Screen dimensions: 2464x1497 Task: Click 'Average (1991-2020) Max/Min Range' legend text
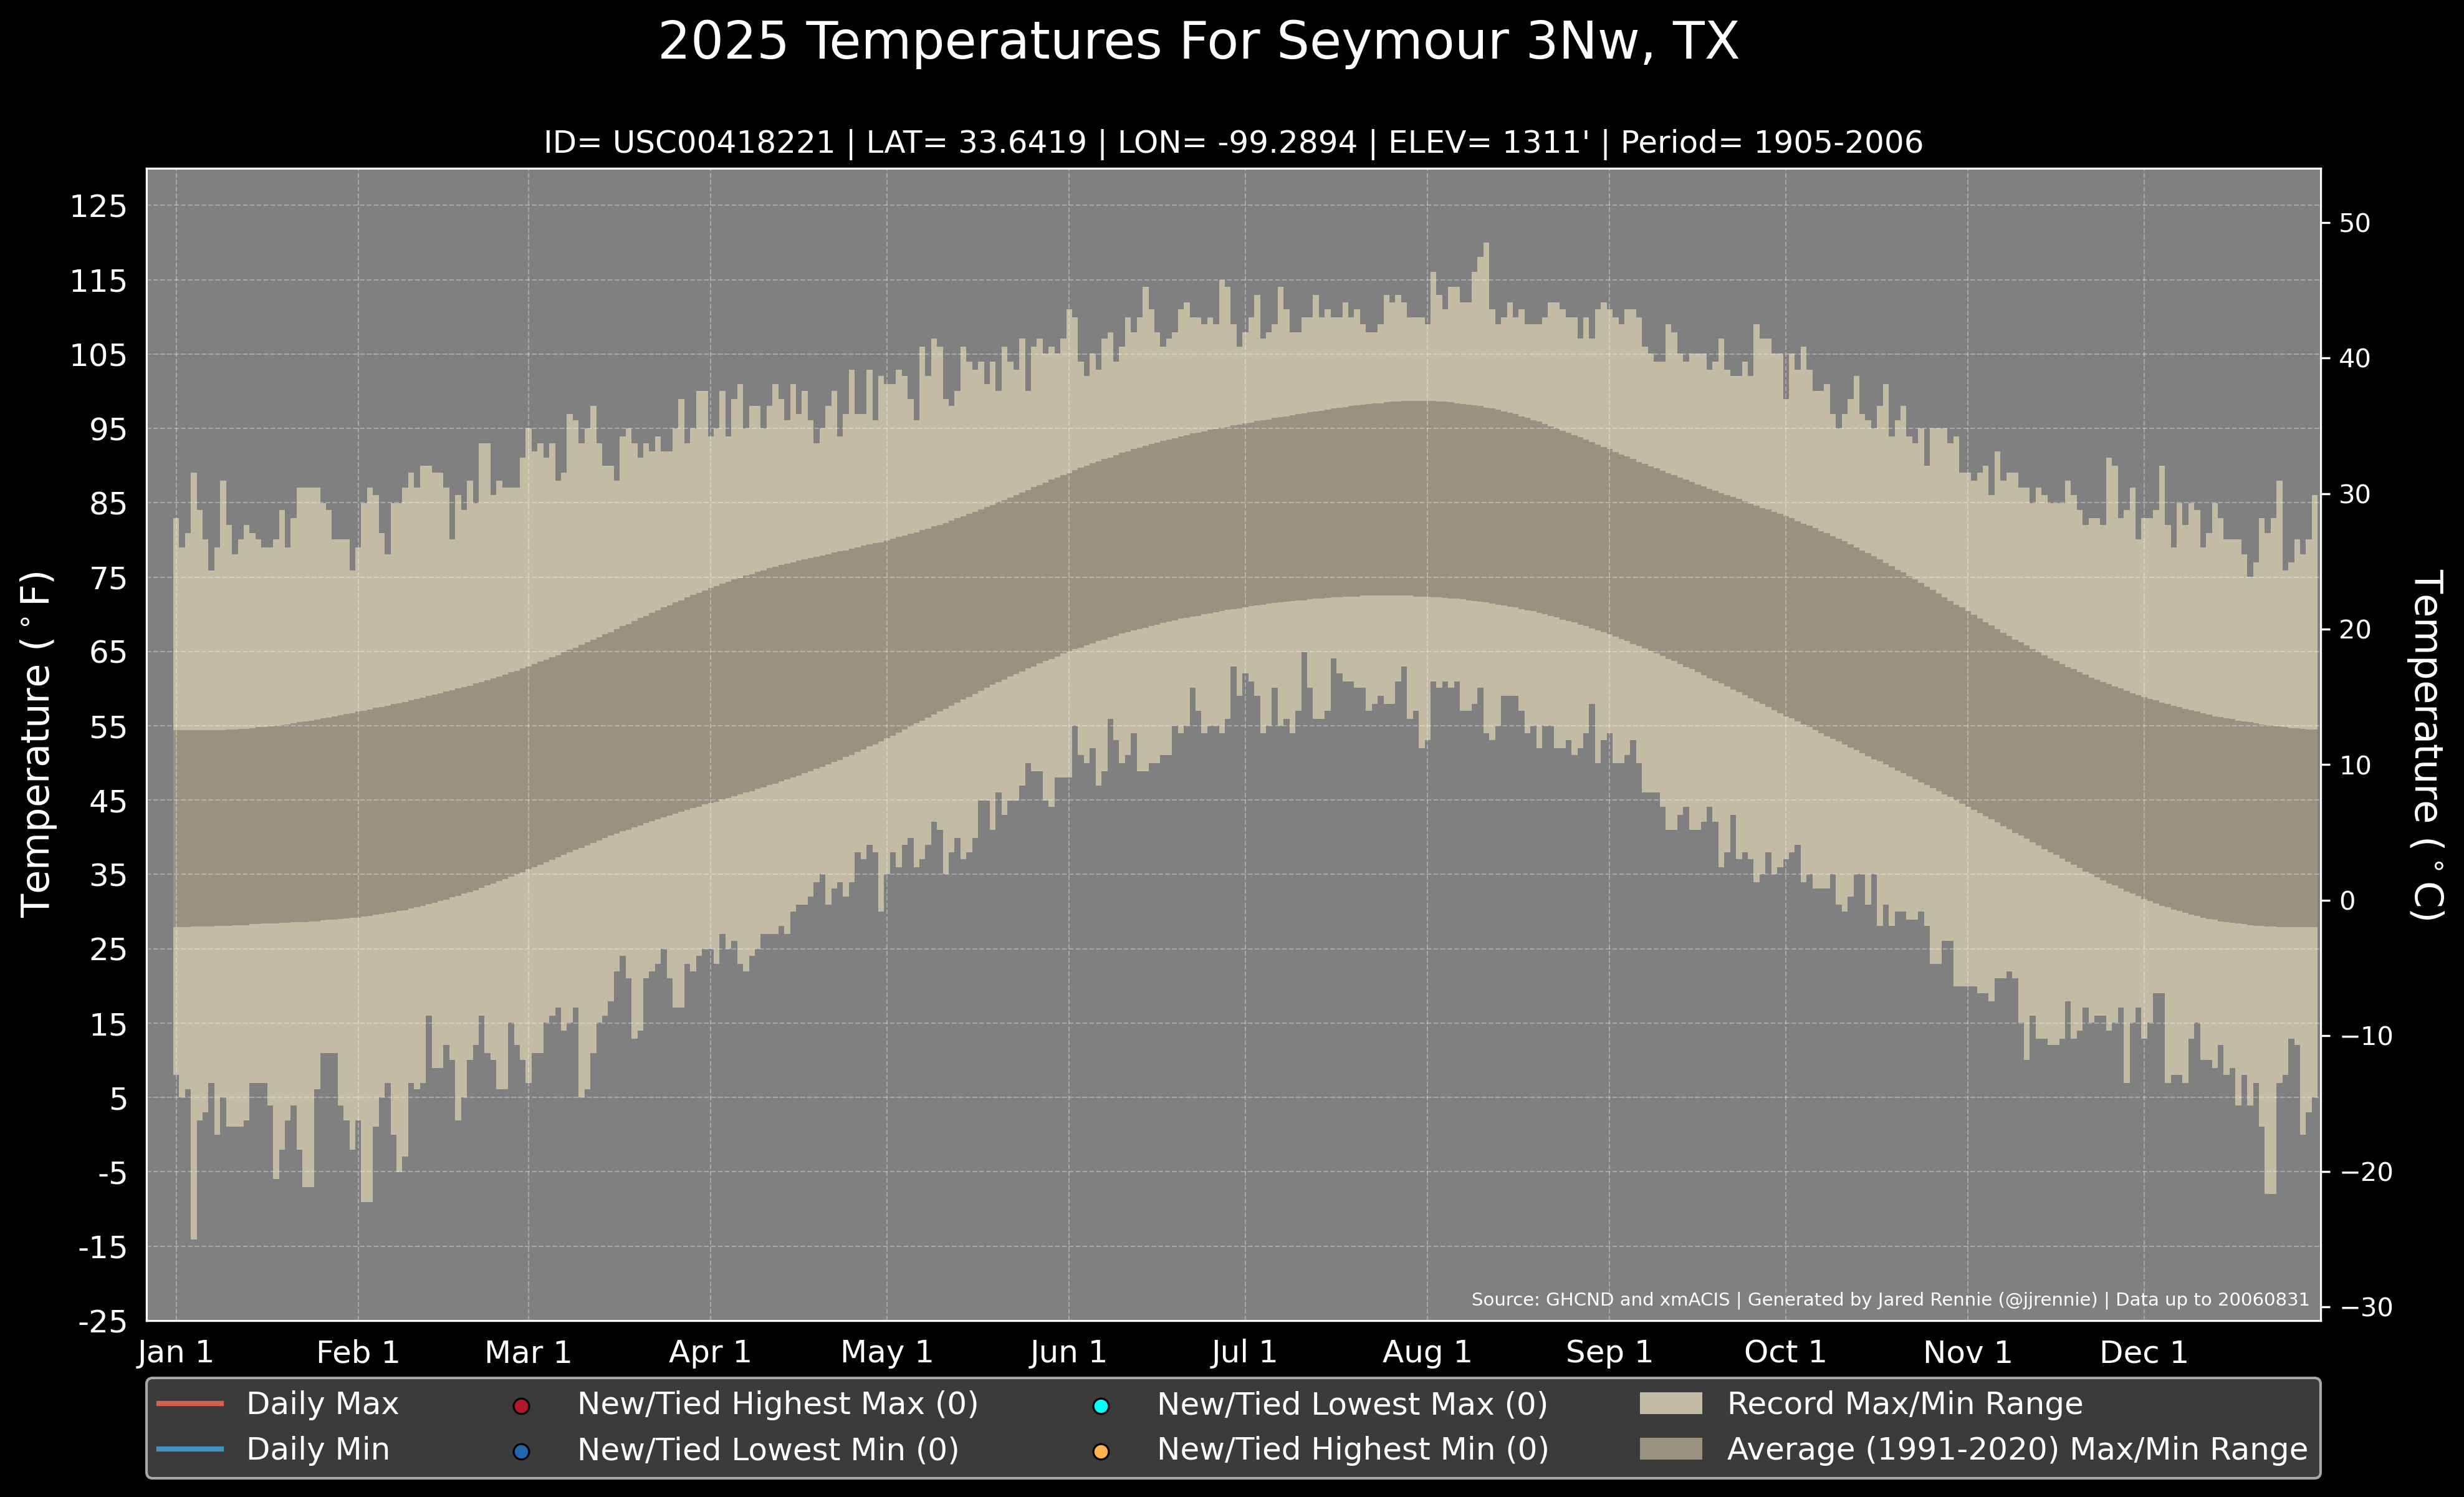(2017, 1449)
